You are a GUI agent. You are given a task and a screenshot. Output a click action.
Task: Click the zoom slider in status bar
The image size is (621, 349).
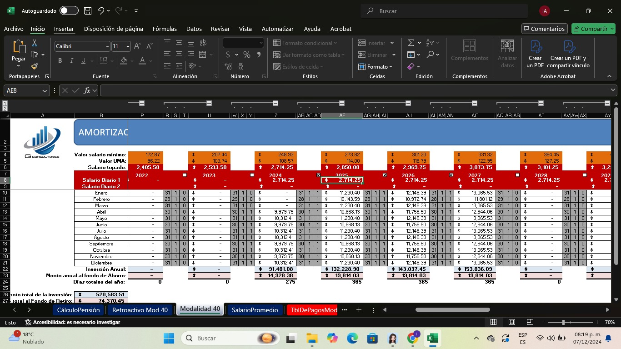(x=563, y=322)
